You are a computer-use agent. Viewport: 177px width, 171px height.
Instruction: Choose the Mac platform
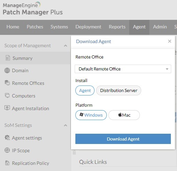pyautogui.click(x=124, y=115)
